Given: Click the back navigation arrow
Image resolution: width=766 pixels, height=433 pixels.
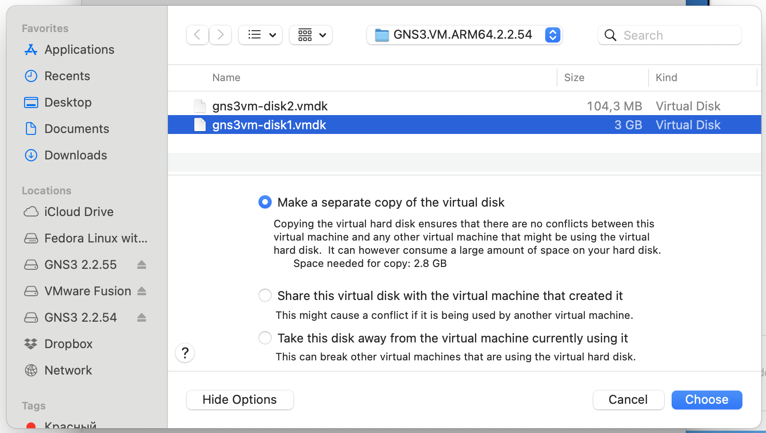Looking at the screenshot, I should pyautogui.click(x=197, y=35).
